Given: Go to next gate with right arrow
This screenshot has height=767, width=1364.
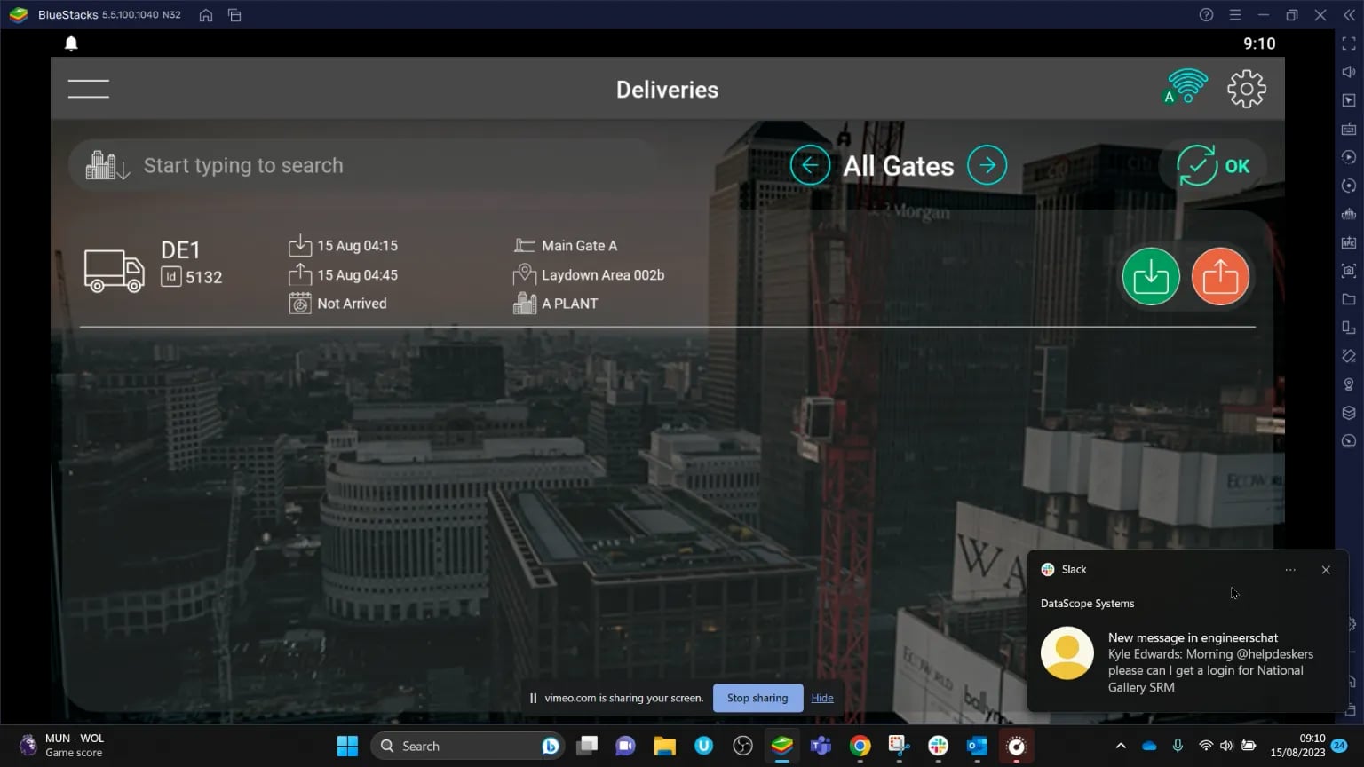Looking at the screenshot, I should [x=987, y=165].
